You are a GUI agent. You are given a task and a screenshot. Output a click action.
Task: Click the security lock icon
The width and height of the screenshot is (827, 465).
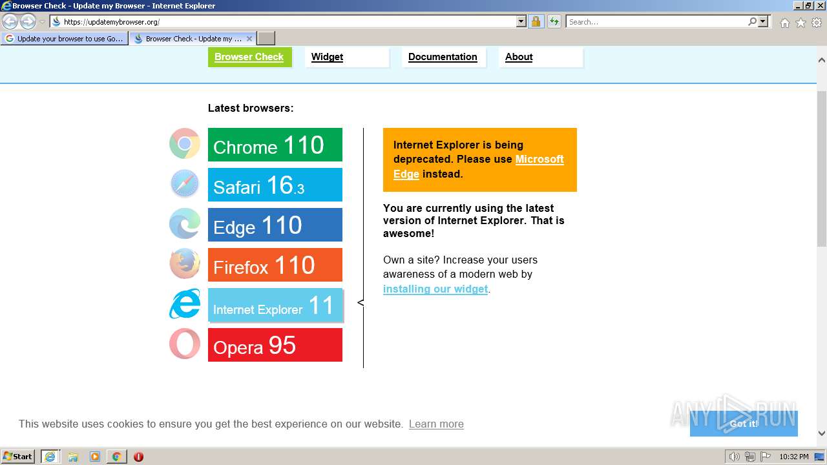(x=536, y=21)
